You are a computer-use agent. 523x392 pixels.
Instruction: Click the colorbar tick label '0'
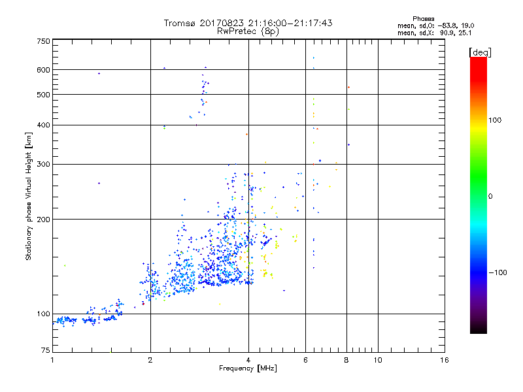[x=490, y=197]
